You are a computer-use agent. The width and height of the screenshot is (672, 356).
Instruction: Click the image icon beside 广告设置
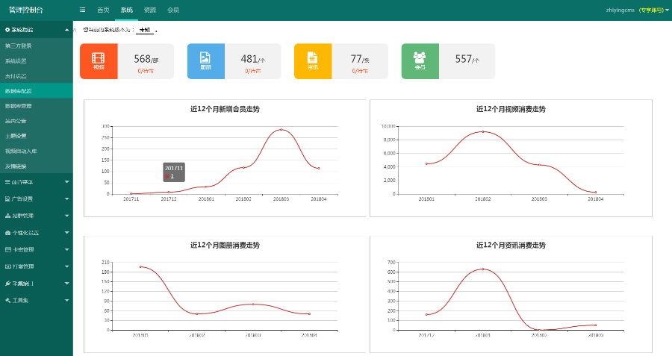(7, 199)
